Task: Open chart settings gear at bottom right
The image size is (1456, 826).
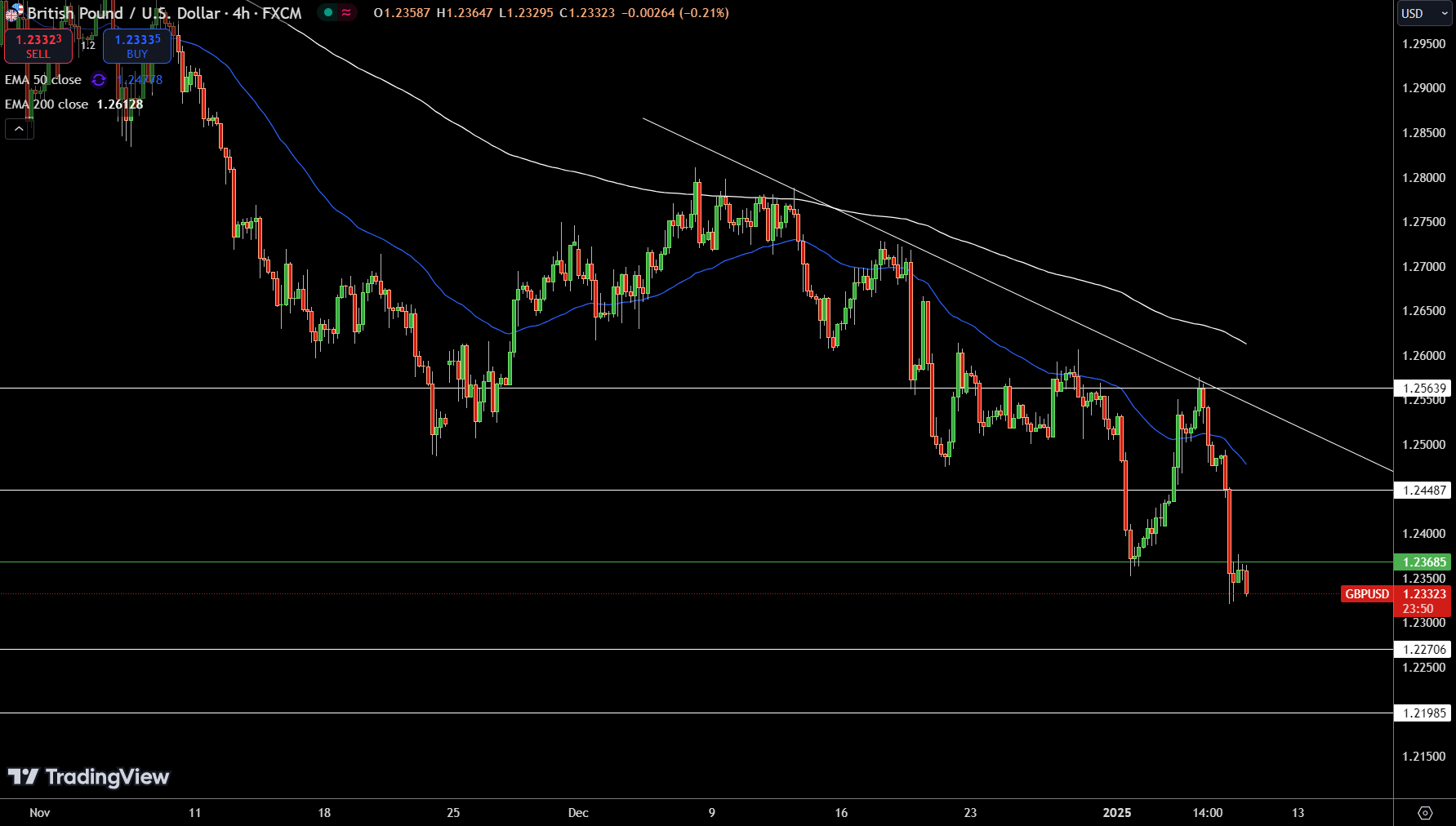Action: [x=1425, y=813]
